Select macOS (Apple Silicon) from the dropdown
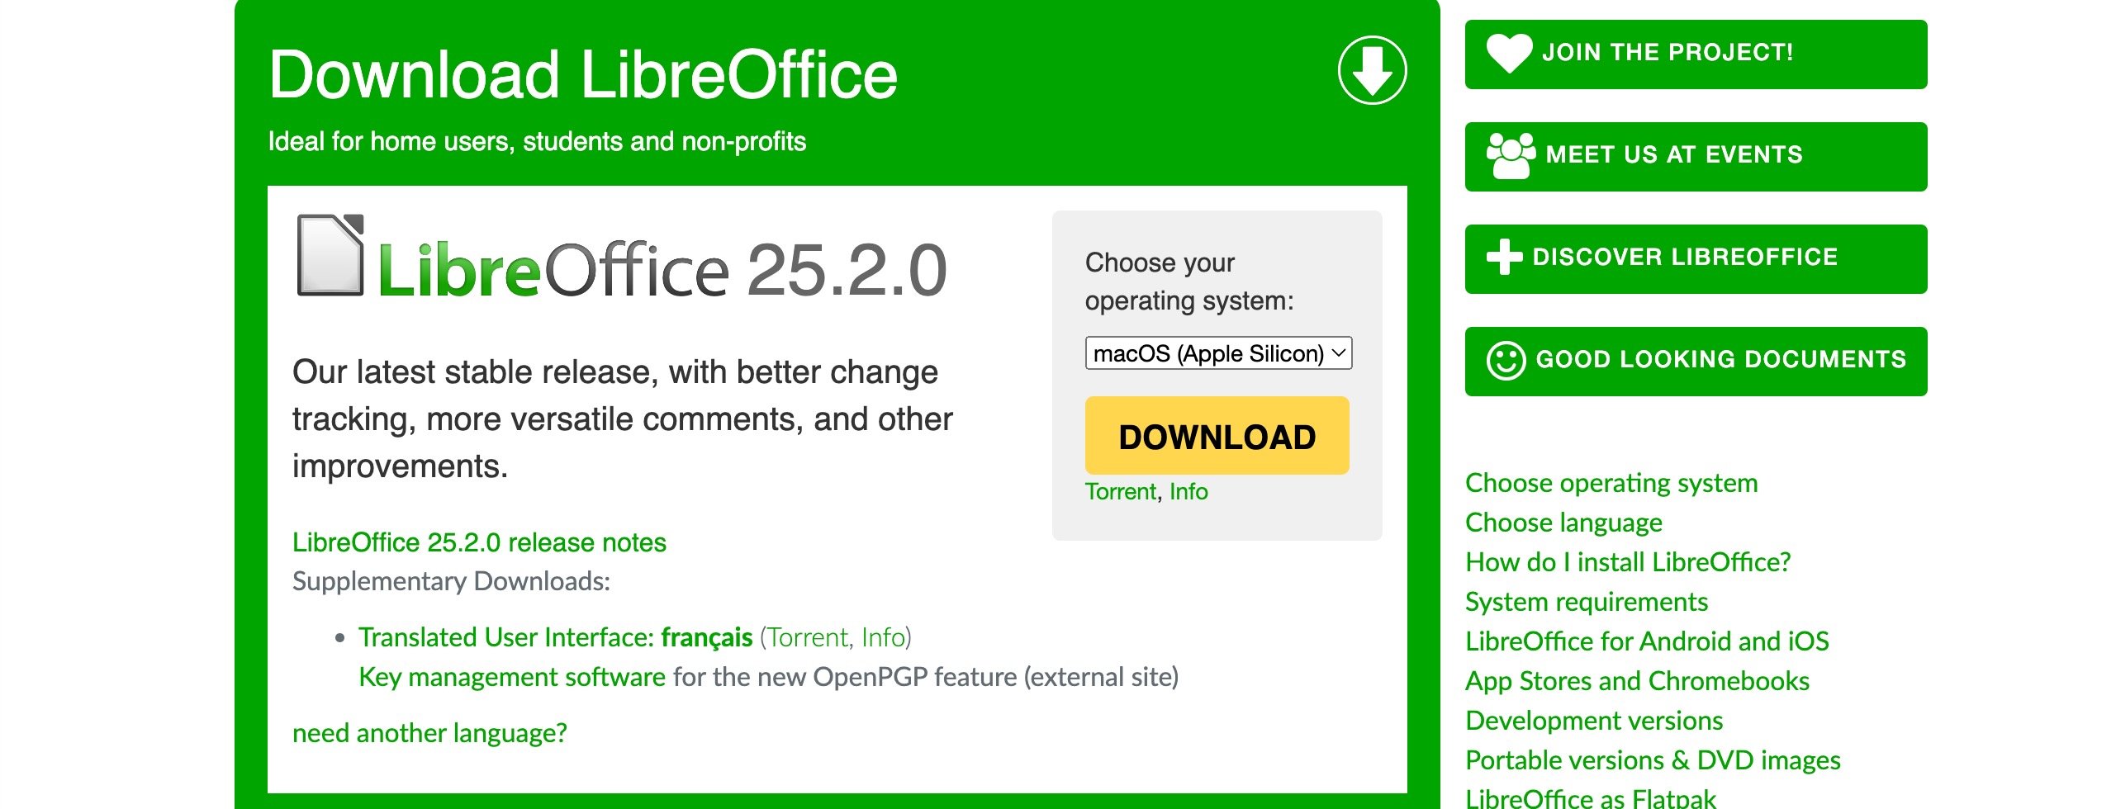 click(x=1219, y=353)
